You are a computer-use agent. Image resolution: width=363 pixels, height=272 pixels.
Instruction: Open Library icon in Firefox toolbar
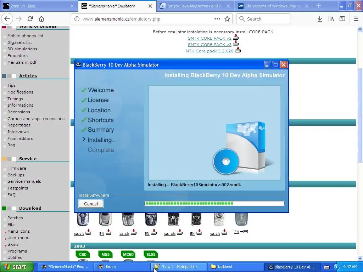coord(331,19)
